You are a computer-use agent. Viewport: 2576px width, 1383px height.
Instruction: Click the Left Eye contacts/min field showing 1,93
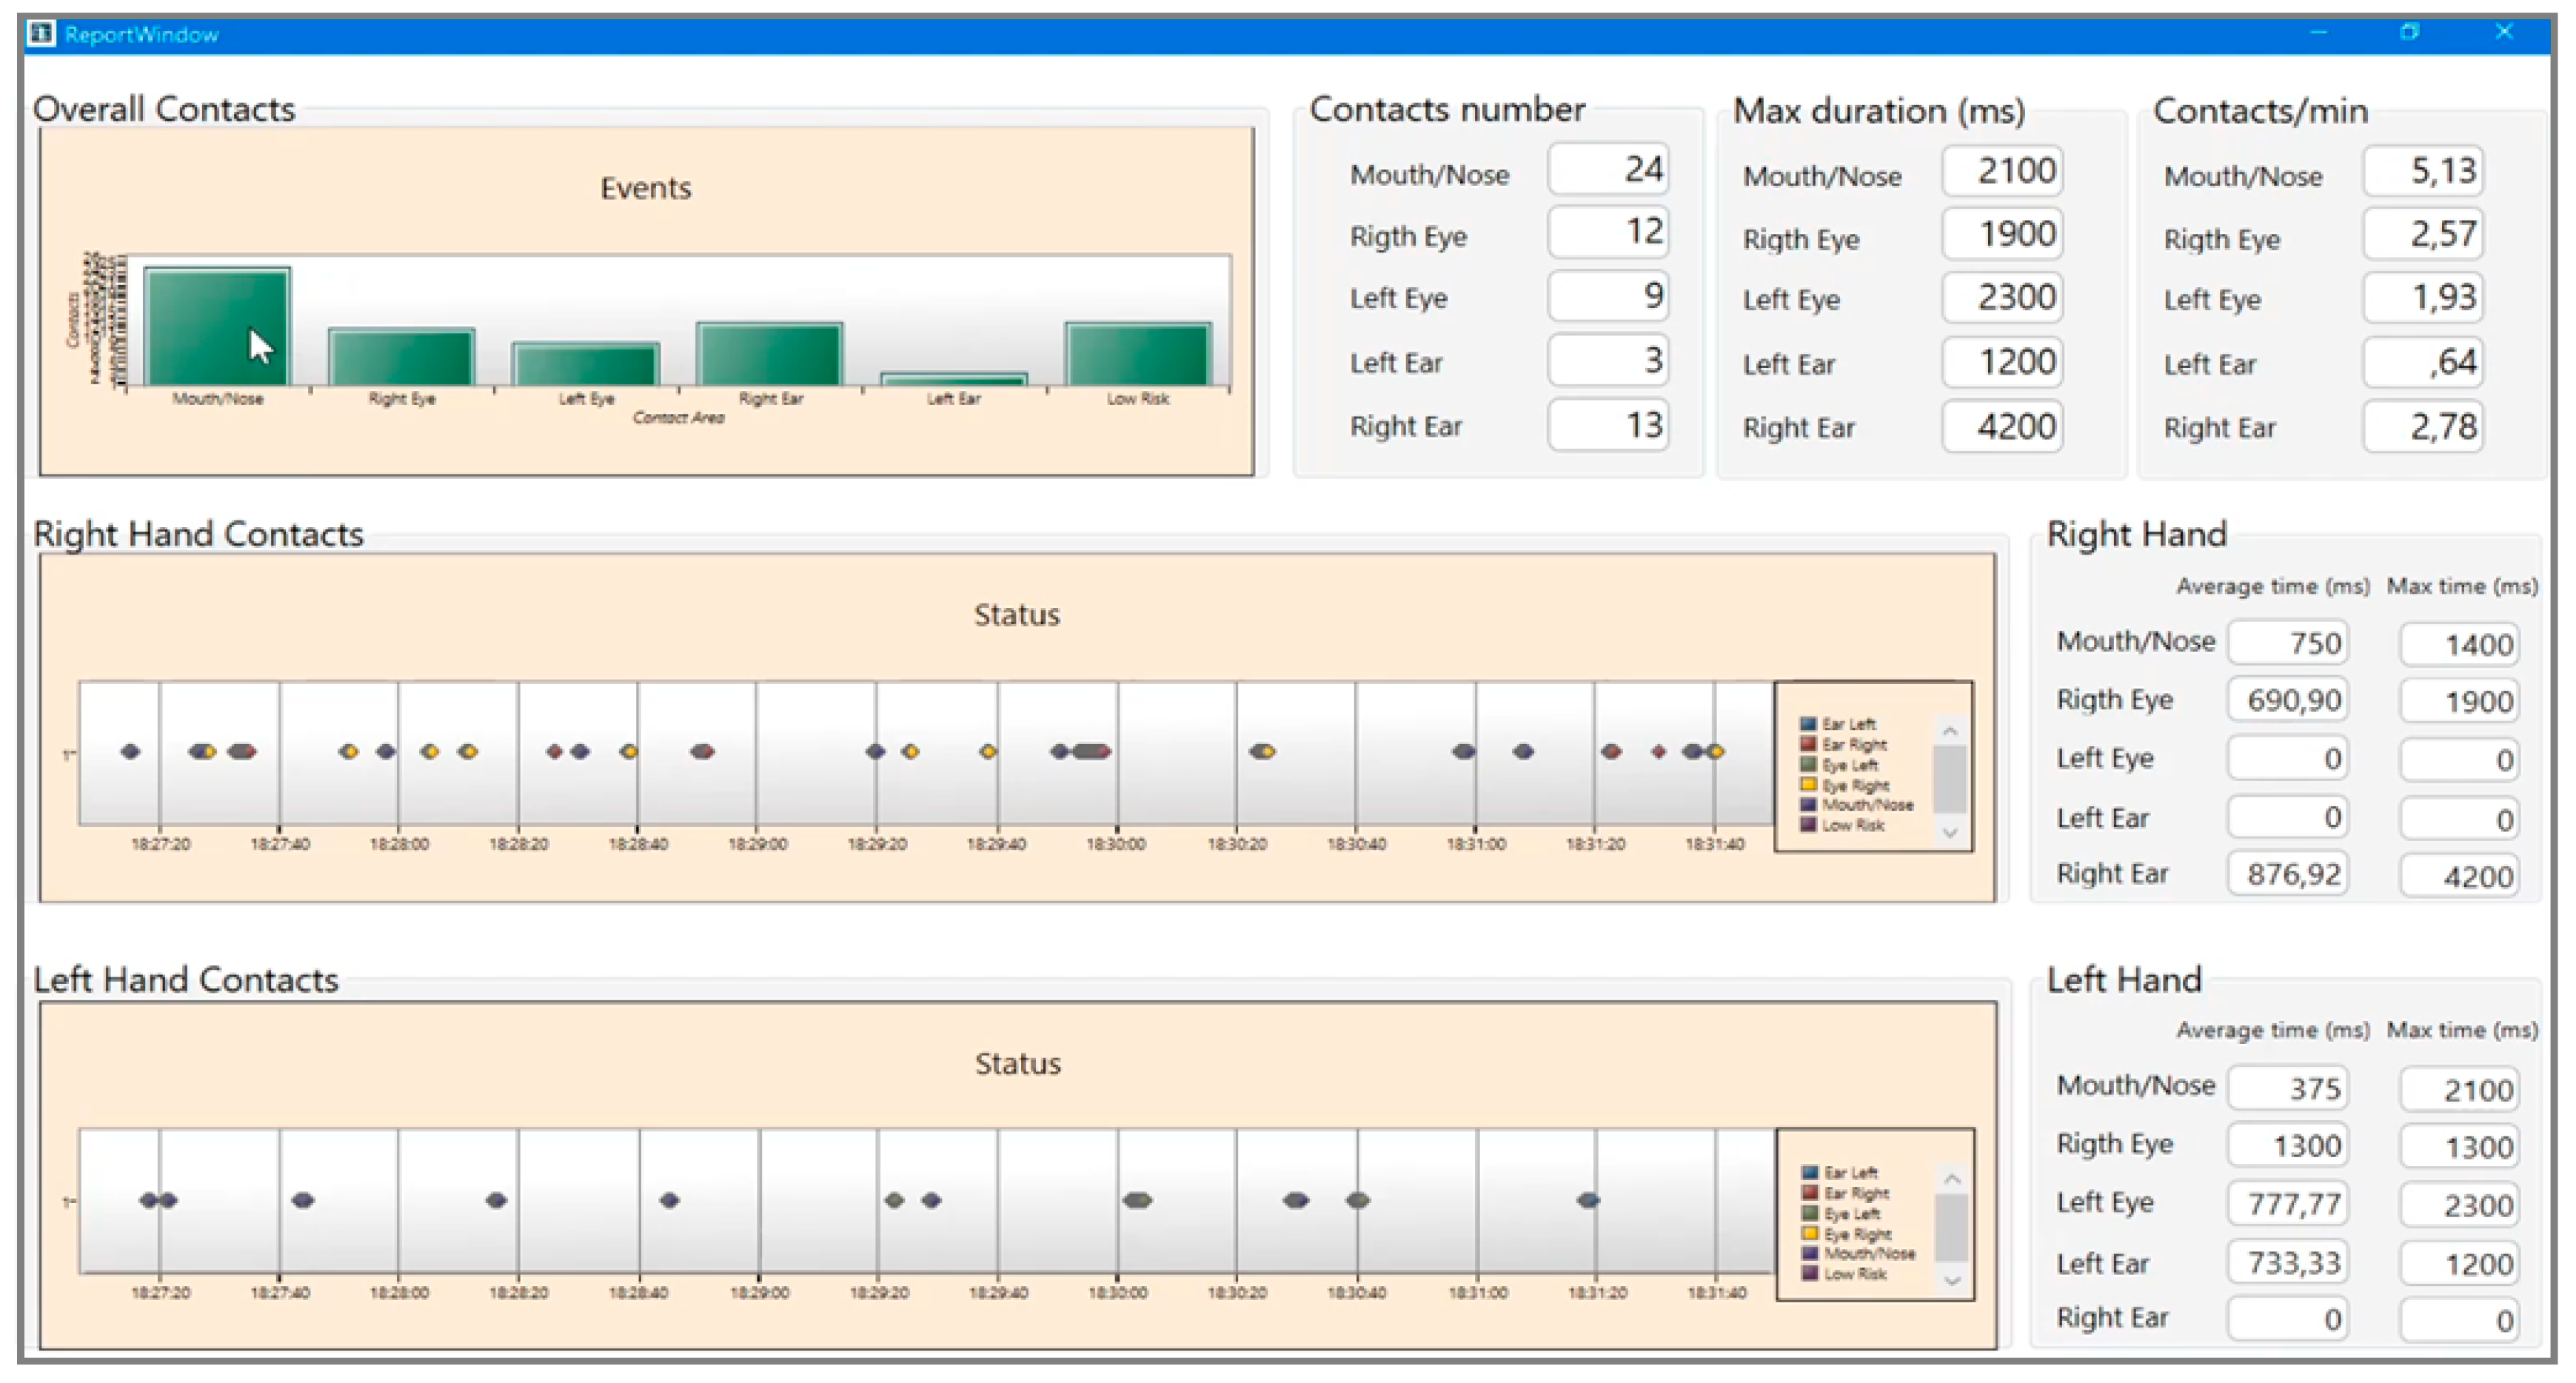coord(2423,298)
